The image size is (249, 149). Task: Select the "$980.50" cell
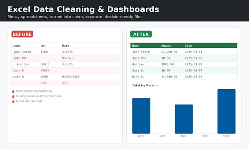(167, 64)
